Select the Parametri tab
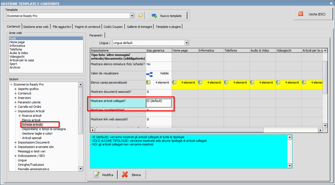Viewport: 335px width, 185px height. tap(96, 35)
